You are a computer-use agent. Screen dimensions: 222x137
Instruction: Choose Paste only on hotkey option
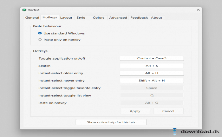point(40,40)
